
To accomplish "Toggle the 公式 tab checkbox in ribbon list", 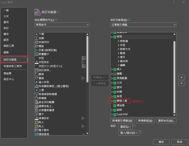I will click(115, 83).
